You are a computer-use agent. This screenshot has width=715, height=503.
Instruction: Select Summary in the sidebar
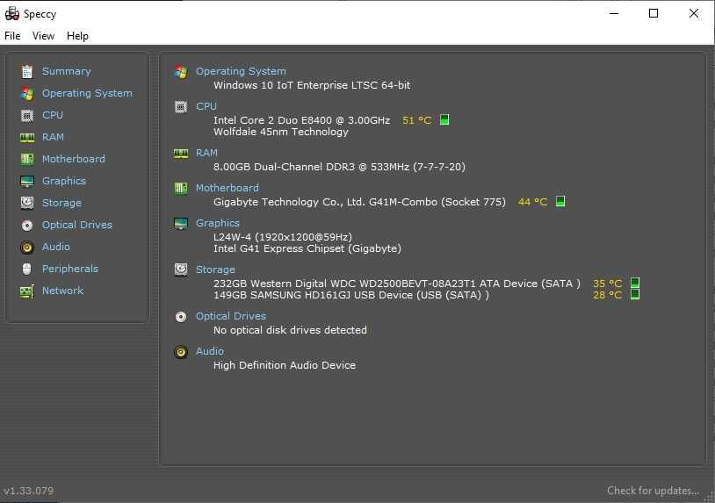[x=67, y=71]
